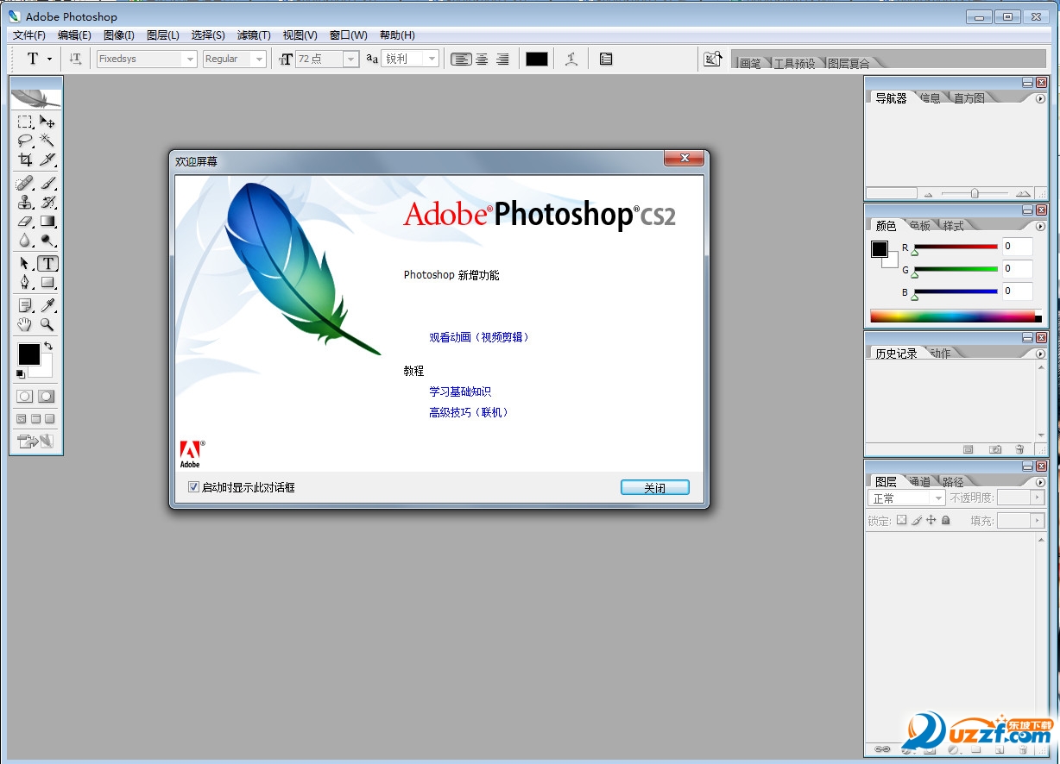Open the Color panel flyout menu

click(1040, 226)
